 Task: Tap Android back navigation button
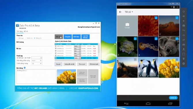(x=126, y=104)
